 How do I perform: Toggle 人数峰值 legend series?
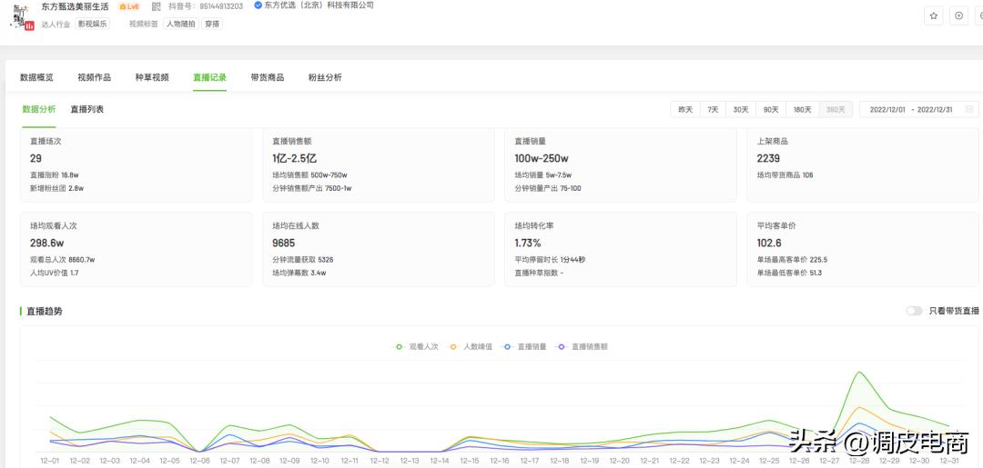[x=471, y=346]
